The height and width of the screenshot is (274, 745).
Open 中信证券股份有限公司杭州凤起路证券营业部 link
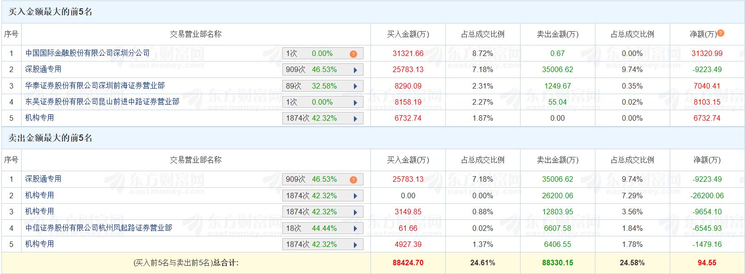pyautogui.click(x=98, y=228)
